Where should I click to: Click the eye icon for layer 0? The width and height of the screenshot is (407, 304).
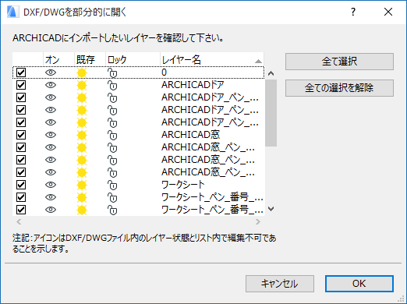51,72
